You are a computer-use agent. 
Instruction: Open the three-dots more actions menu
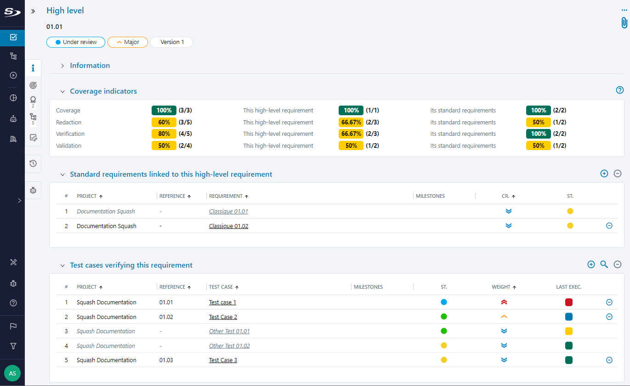tap(624, 10)
